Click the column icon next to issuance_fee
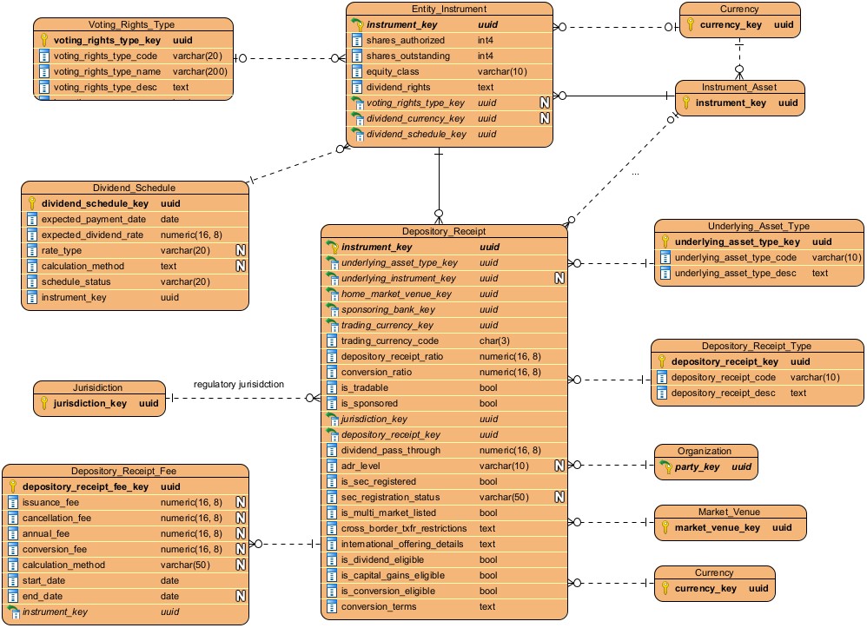The width and height of the screenshot is (867, 628). [13, 503]
